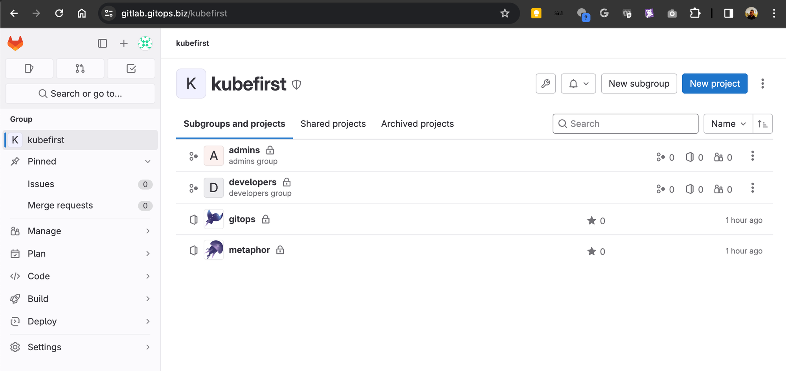Image resolution: width=786 pixels, height=371 pixels.
Task: Click the New project button
Action: [x=715, y=84]
